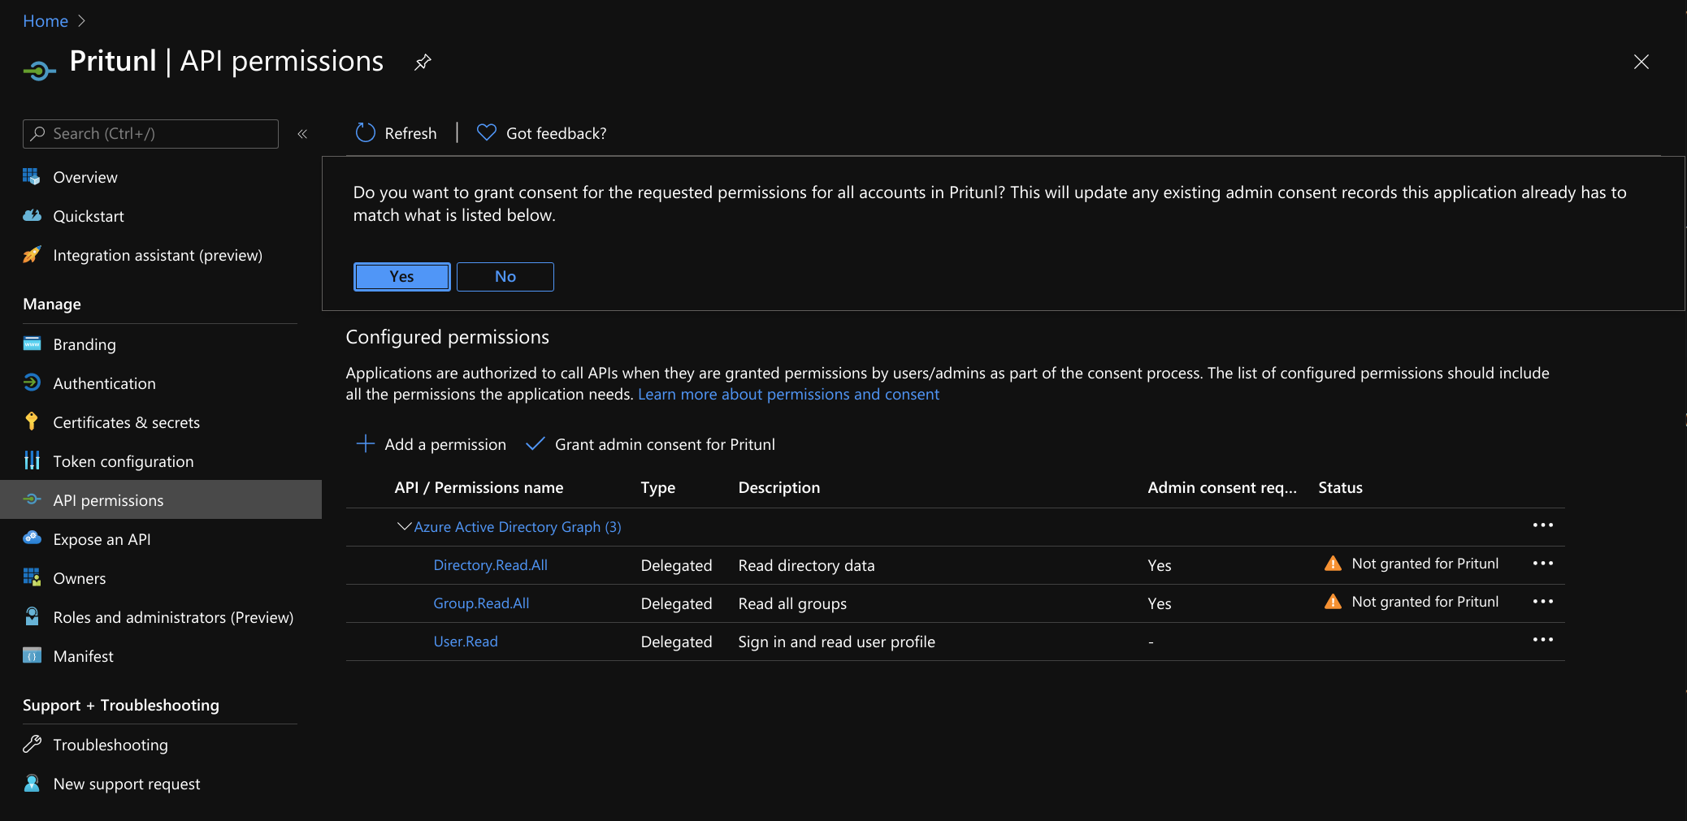The height and width of the screenshot is (821, 1687).
Task: Open Learn more about permissions and consent
Action: [x=788, y=394]
